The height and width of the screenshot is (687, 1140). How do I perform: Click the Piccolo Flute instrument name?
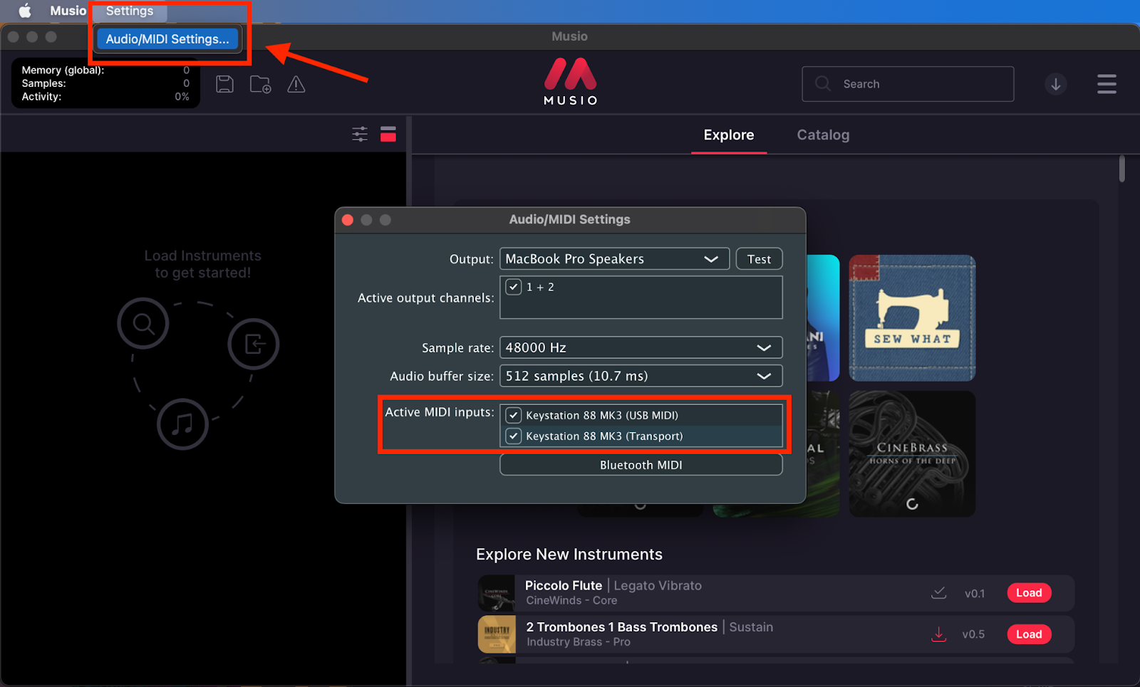coord(564,585)
